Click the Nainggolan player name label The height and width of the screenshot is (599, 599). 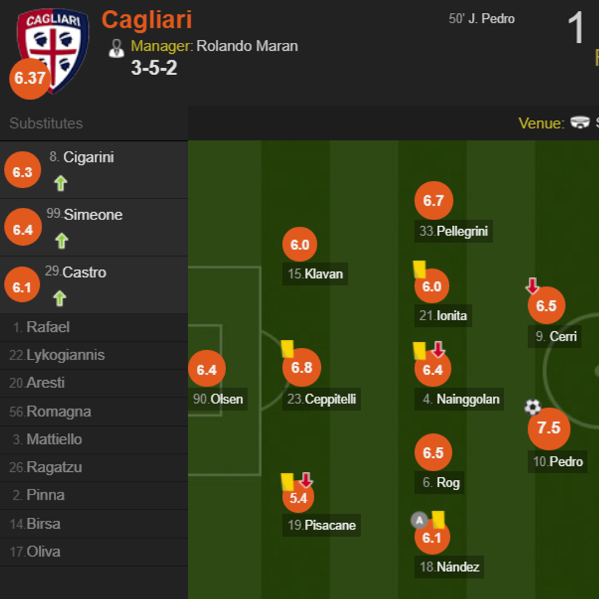pos(468,400)
